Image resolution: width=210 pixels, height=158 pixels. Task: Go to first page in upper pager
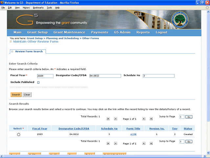click(108, 119)
